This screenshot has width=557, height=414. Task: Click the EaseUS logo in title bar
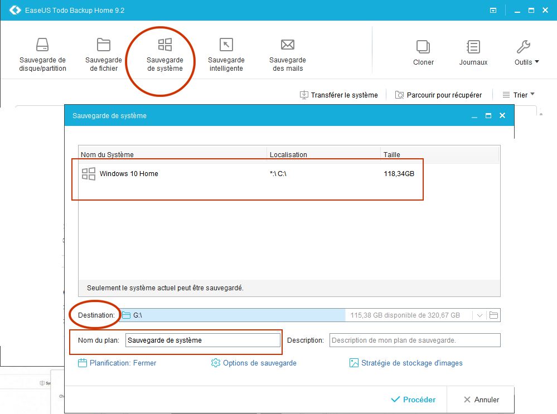(x=15, y=10)
